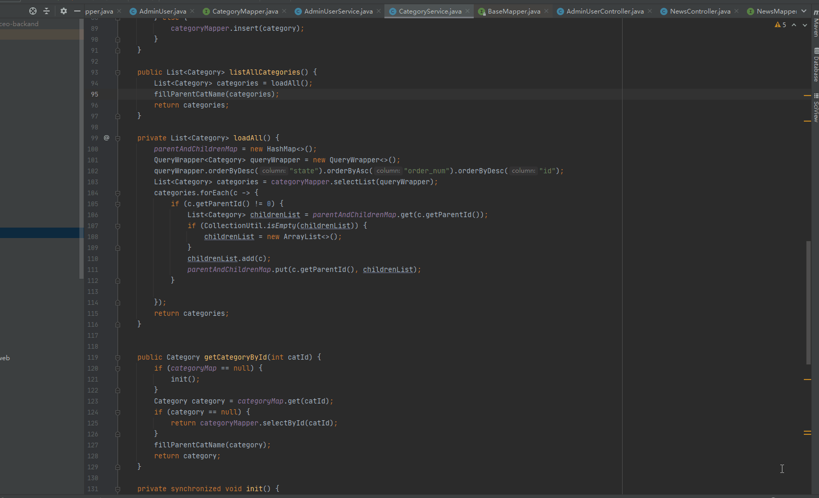Click CollectionUtil.isEmpty call on line 107

[250, 226]
